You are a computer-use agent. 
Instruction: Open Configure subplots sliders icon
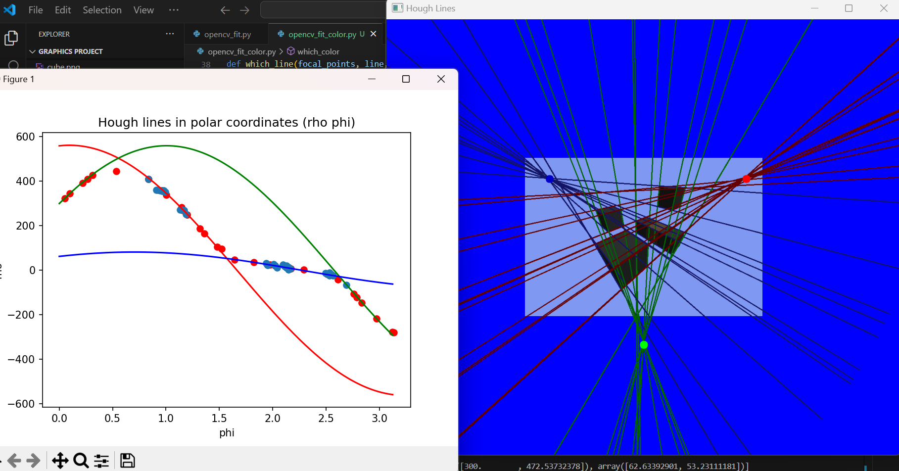(101, 461)
